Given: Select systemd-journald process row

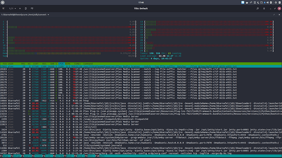Looking at the screenshot, I should [141, 145].
